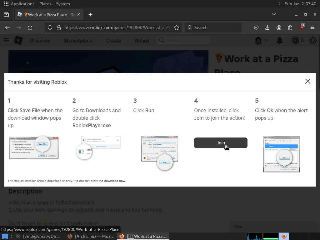Open the Roblox hamburger navigation menu

pyautogui.click(x=6, y=40)
